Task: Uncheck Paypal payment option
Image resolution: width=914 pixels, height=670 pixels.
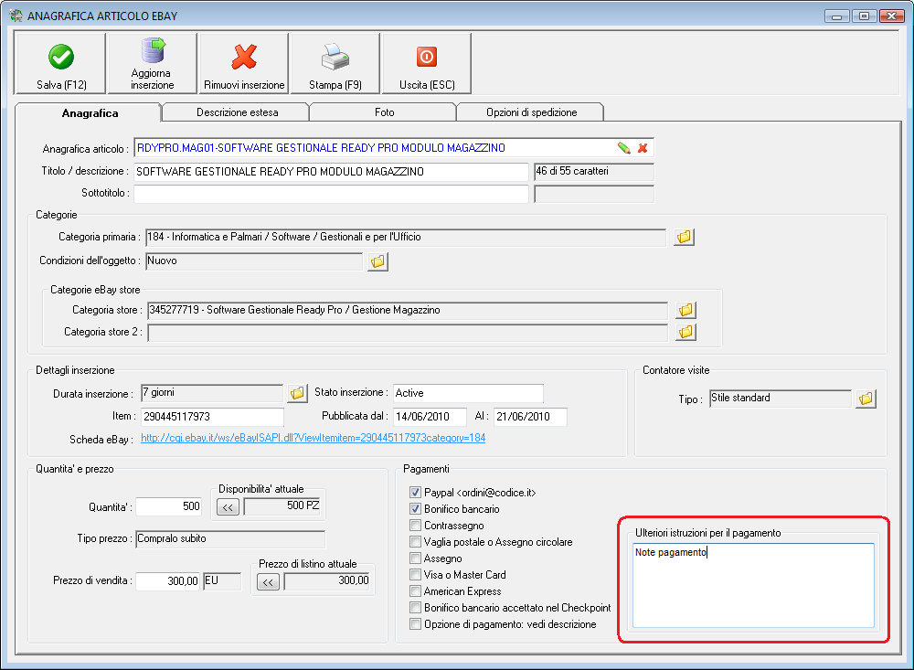Action: tap(415, 493)
